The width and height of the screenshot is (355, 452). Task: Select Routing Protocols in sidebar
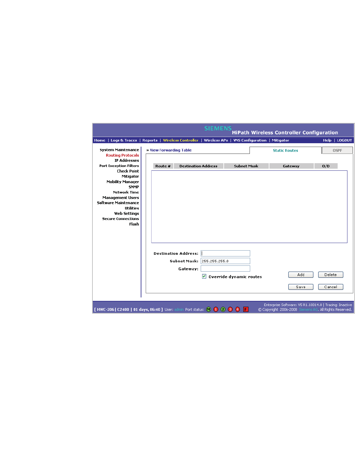(122, 155)
